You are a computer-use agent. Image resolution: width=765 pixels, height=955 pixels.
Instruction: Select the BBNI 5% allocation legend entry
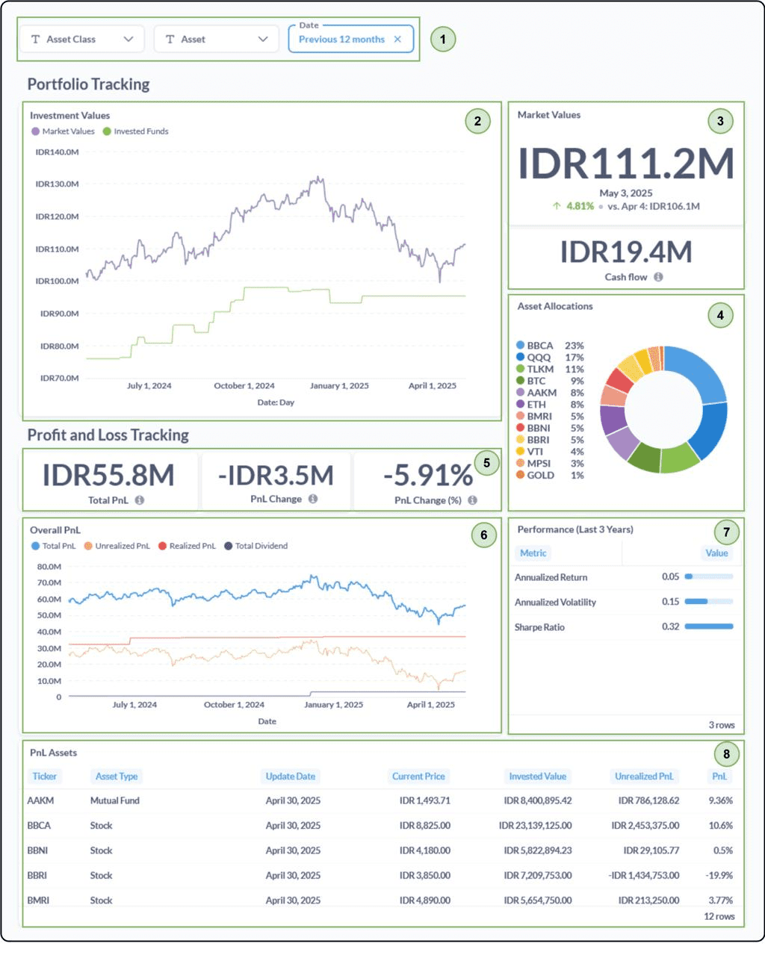pyautogui.click(x=550, y=428)
